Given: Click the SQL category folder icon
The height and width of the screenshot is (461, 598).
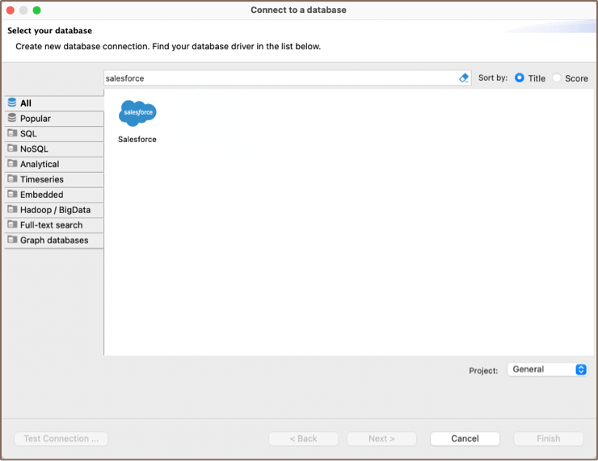Looking at the screenshot, I should (x=12, y=133).
